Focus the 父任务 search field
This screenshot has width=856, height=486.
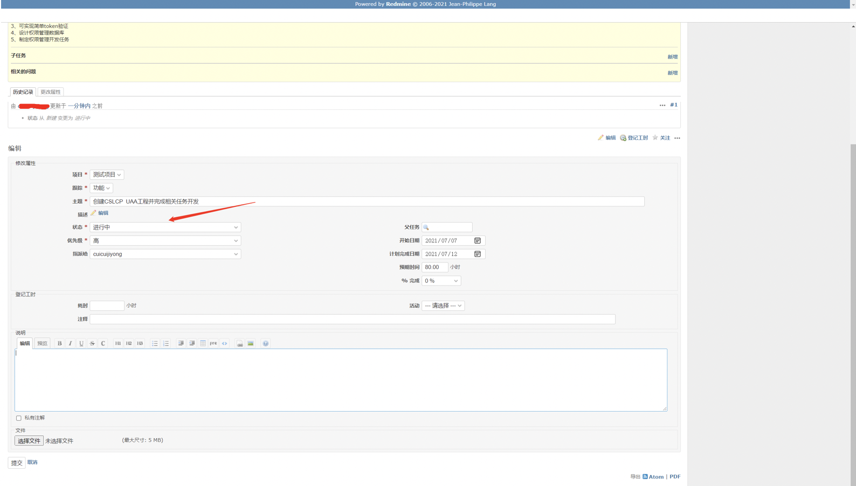coord(447,227)
